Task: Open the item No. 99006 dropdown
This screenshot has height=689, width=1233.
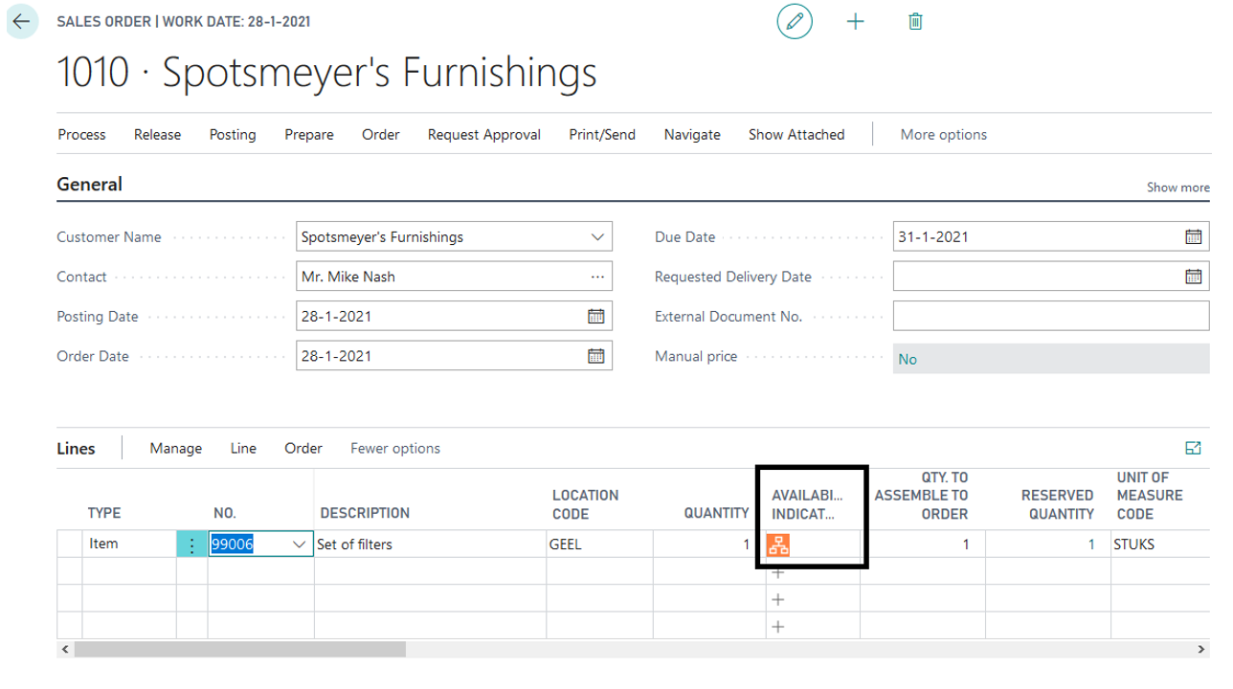Action: tap(298, 545)
